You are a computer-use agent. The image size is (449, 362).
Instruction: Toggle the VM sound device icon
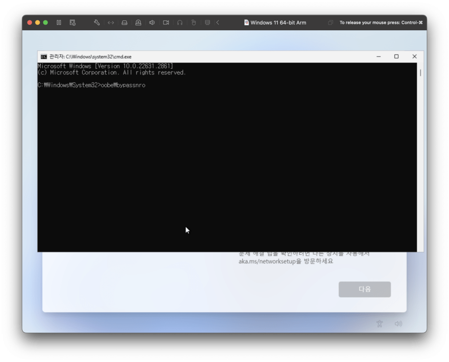[x=152, y=22]
